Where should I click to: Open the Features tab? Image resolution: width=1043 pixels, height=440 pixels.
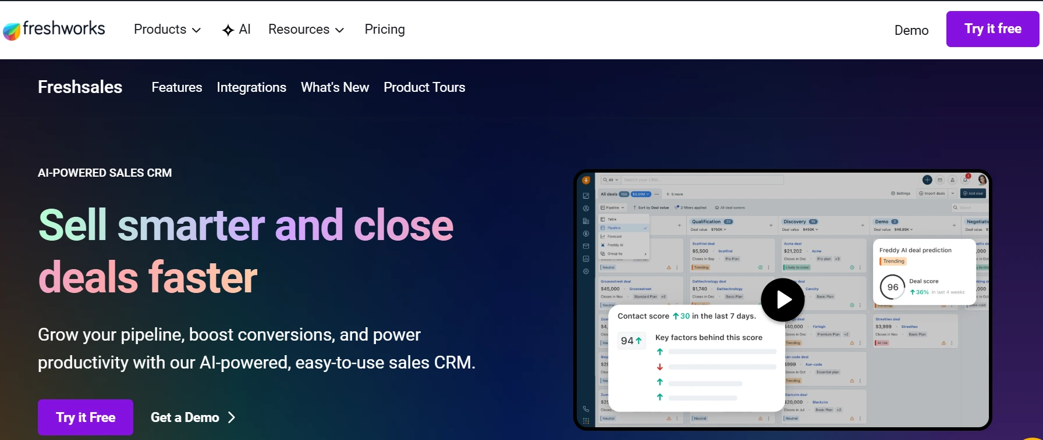(177, 87)
